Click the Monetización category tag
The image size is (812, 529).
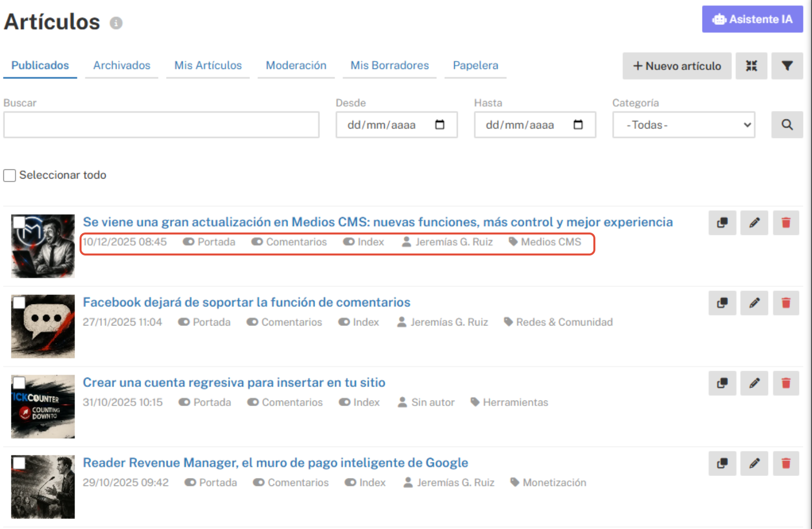tap(548, 482)
